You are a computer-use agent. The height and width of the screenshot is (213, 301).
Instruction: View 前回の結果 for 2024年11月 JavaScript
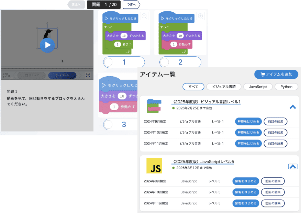[273, 203]
